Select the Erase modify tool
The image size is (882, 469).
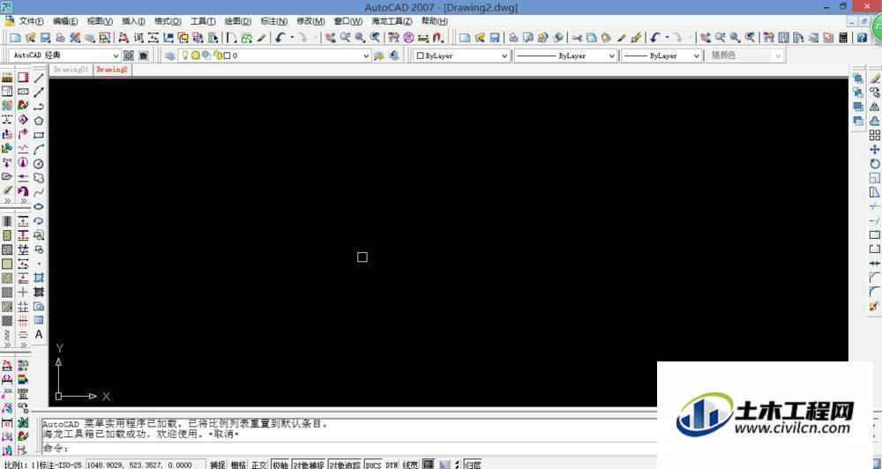[874, 78]
